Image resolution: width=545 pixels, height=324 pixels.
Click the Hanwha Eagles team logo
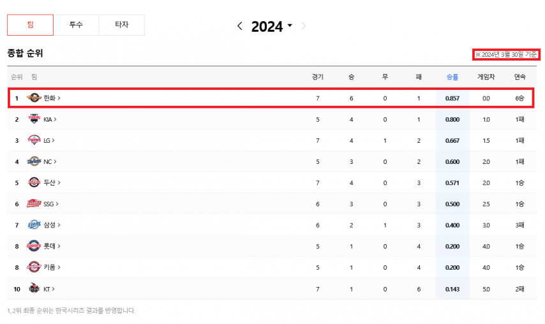(x=34, y=98)
